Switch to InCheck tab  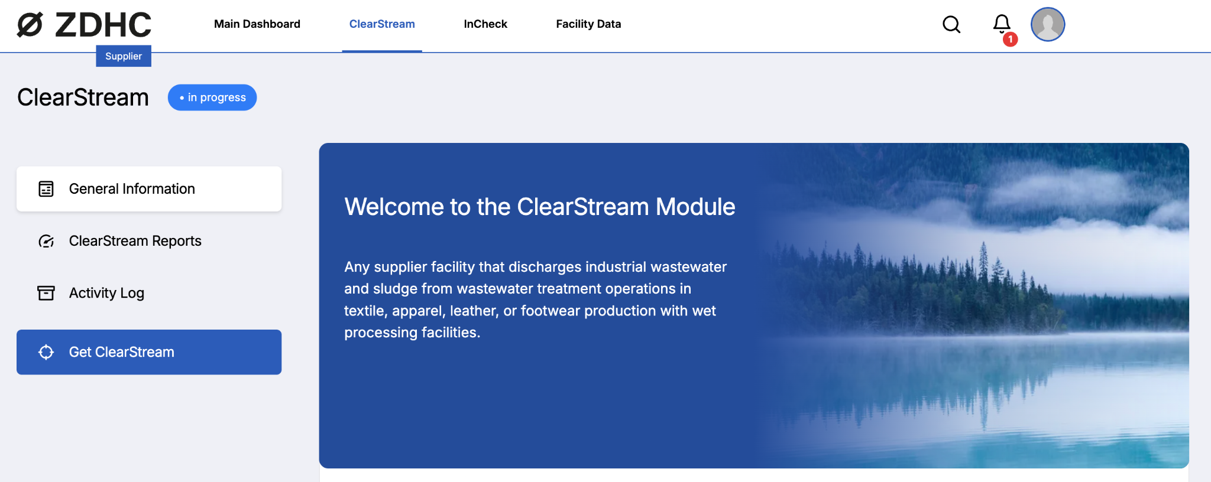(485, 24)
